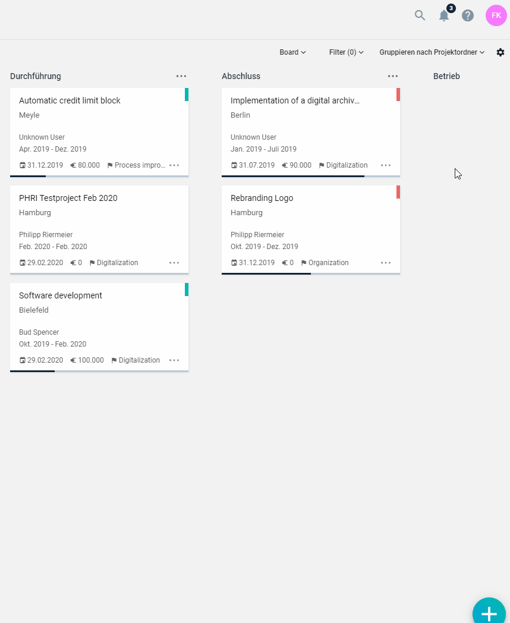The height and width of the screenshot is (623, 510).
Task: Open search with the magnifier icon
Action: click(x=420, y=15)
